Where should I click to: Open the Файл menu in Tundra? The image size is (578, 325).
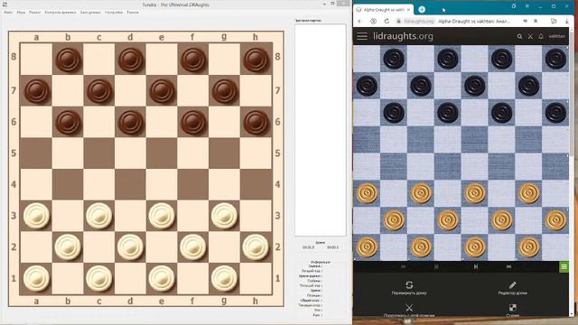[x=8, y=12]
